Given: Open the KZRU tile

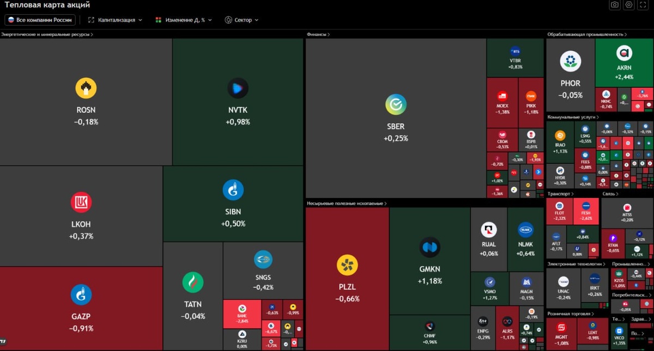Looking at the screenshot, I should (242, 340).
